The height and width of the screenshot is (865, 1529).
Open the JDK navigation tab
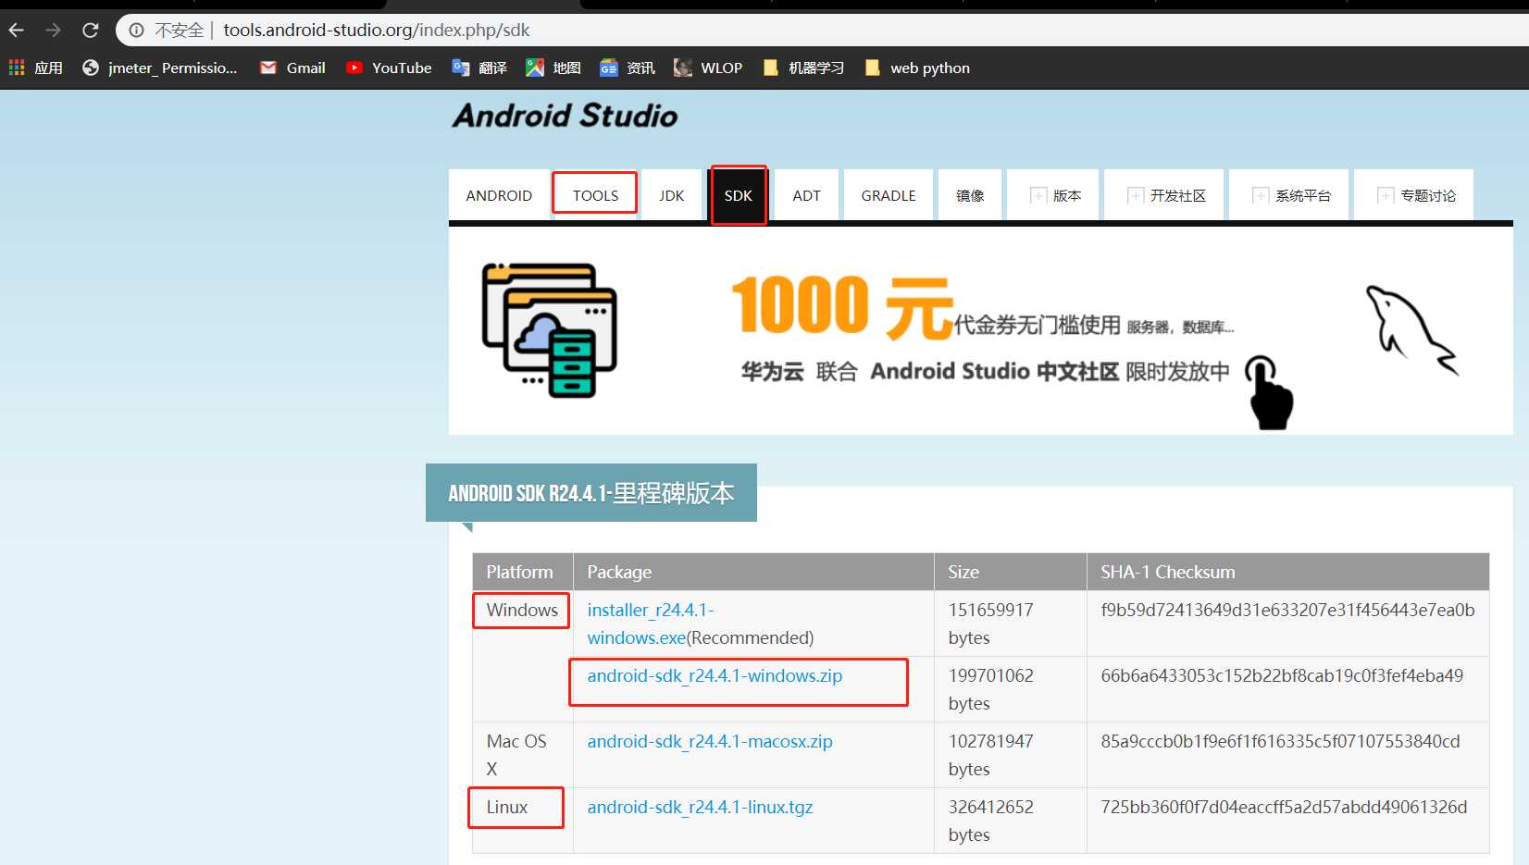click(672, 195)
